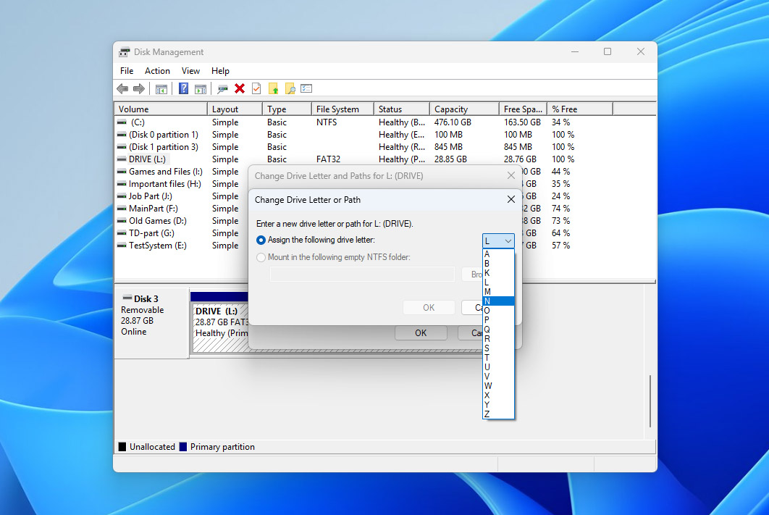Choose letter P in drive letter list
Viewport: 769px width, 515px height.
click(x=498, y=319)
